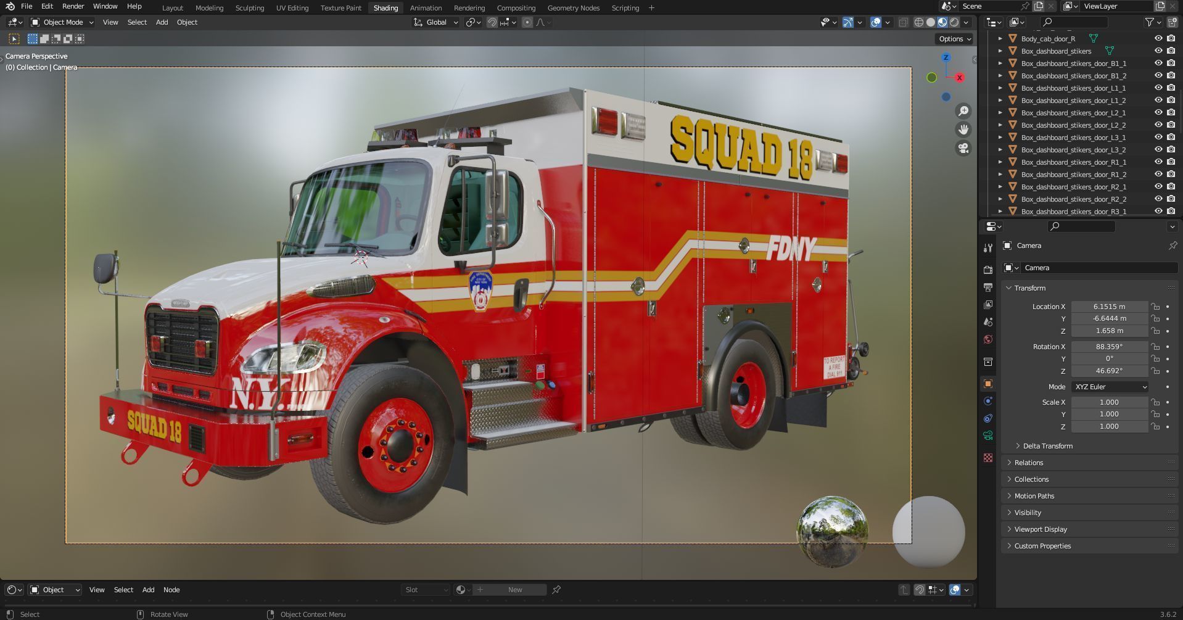Open the View Layer properties tab
This screenshot has height=620, width=1183.
point(988,305)
